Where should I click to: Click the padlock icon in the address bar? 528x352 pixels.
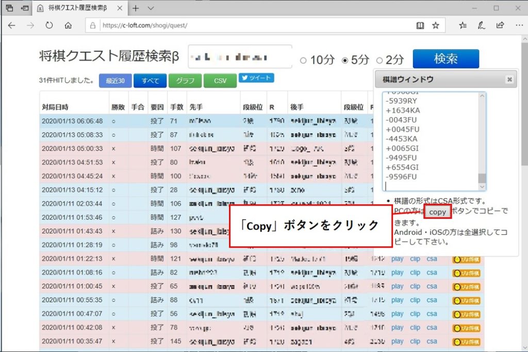93,25
